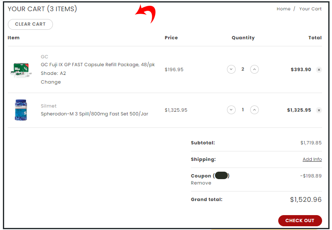Image resolution: width=332 pixels, height=230 pixels.
Task: Go to Home breadcrumb link
Action: click(284, 9)
